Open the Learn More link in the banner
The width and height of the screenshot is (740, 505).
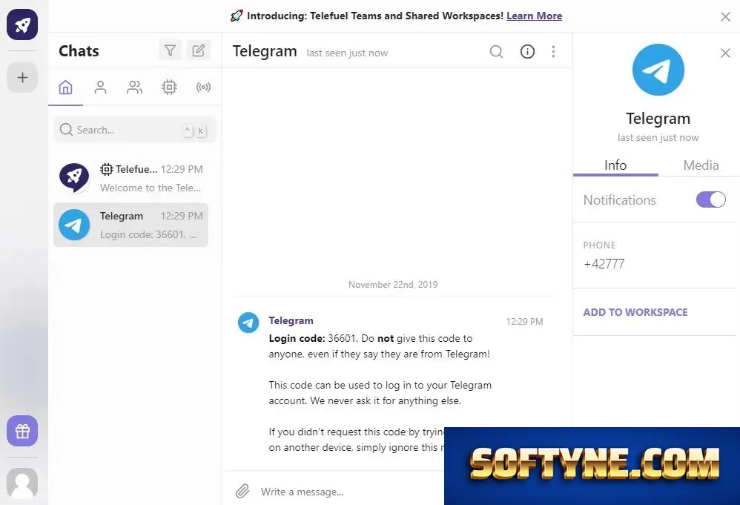coord(534,16)
